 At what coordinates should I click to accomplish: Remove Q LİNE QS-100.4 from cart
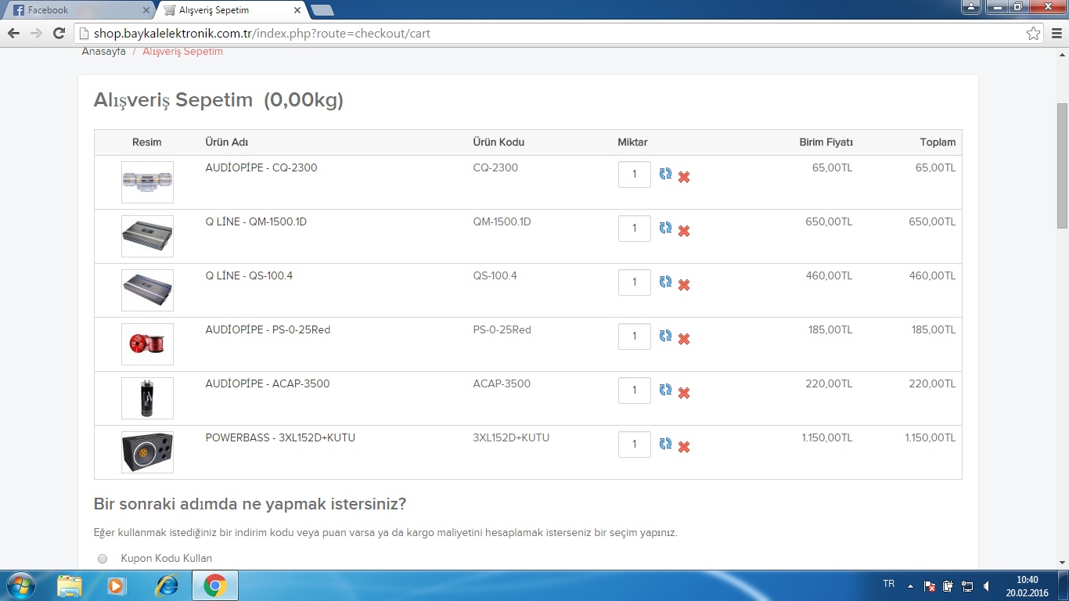684,285
